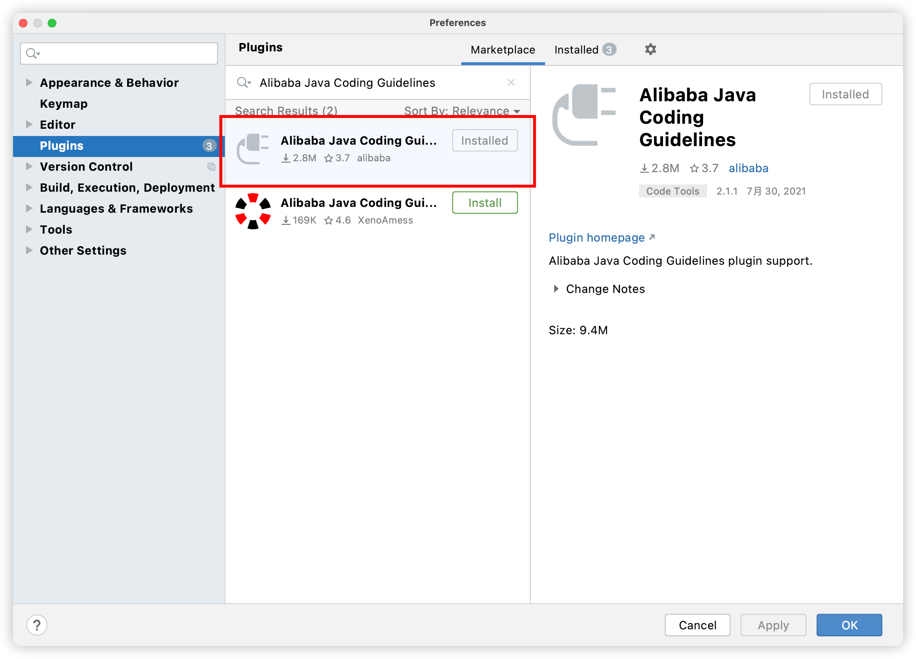Viewport: 916px width, 659px height.
Task: Clear the plugin search with the X icon
Action: [x=510, y=82]
